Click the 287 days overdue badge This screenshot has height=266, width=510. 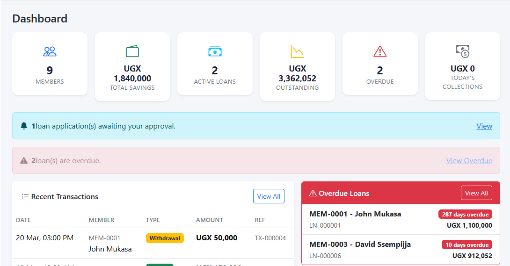pos(465,215)
